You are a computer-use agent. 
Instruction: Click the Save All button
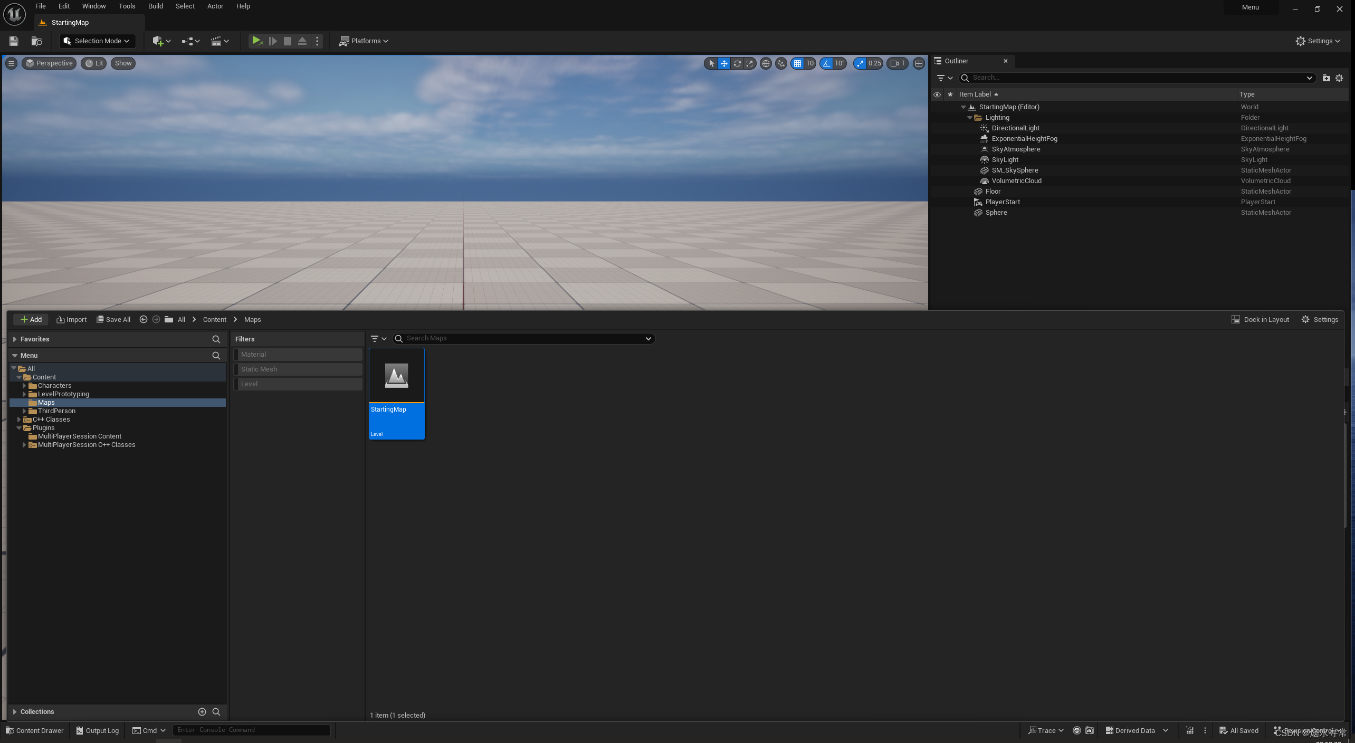coord(112,319)
